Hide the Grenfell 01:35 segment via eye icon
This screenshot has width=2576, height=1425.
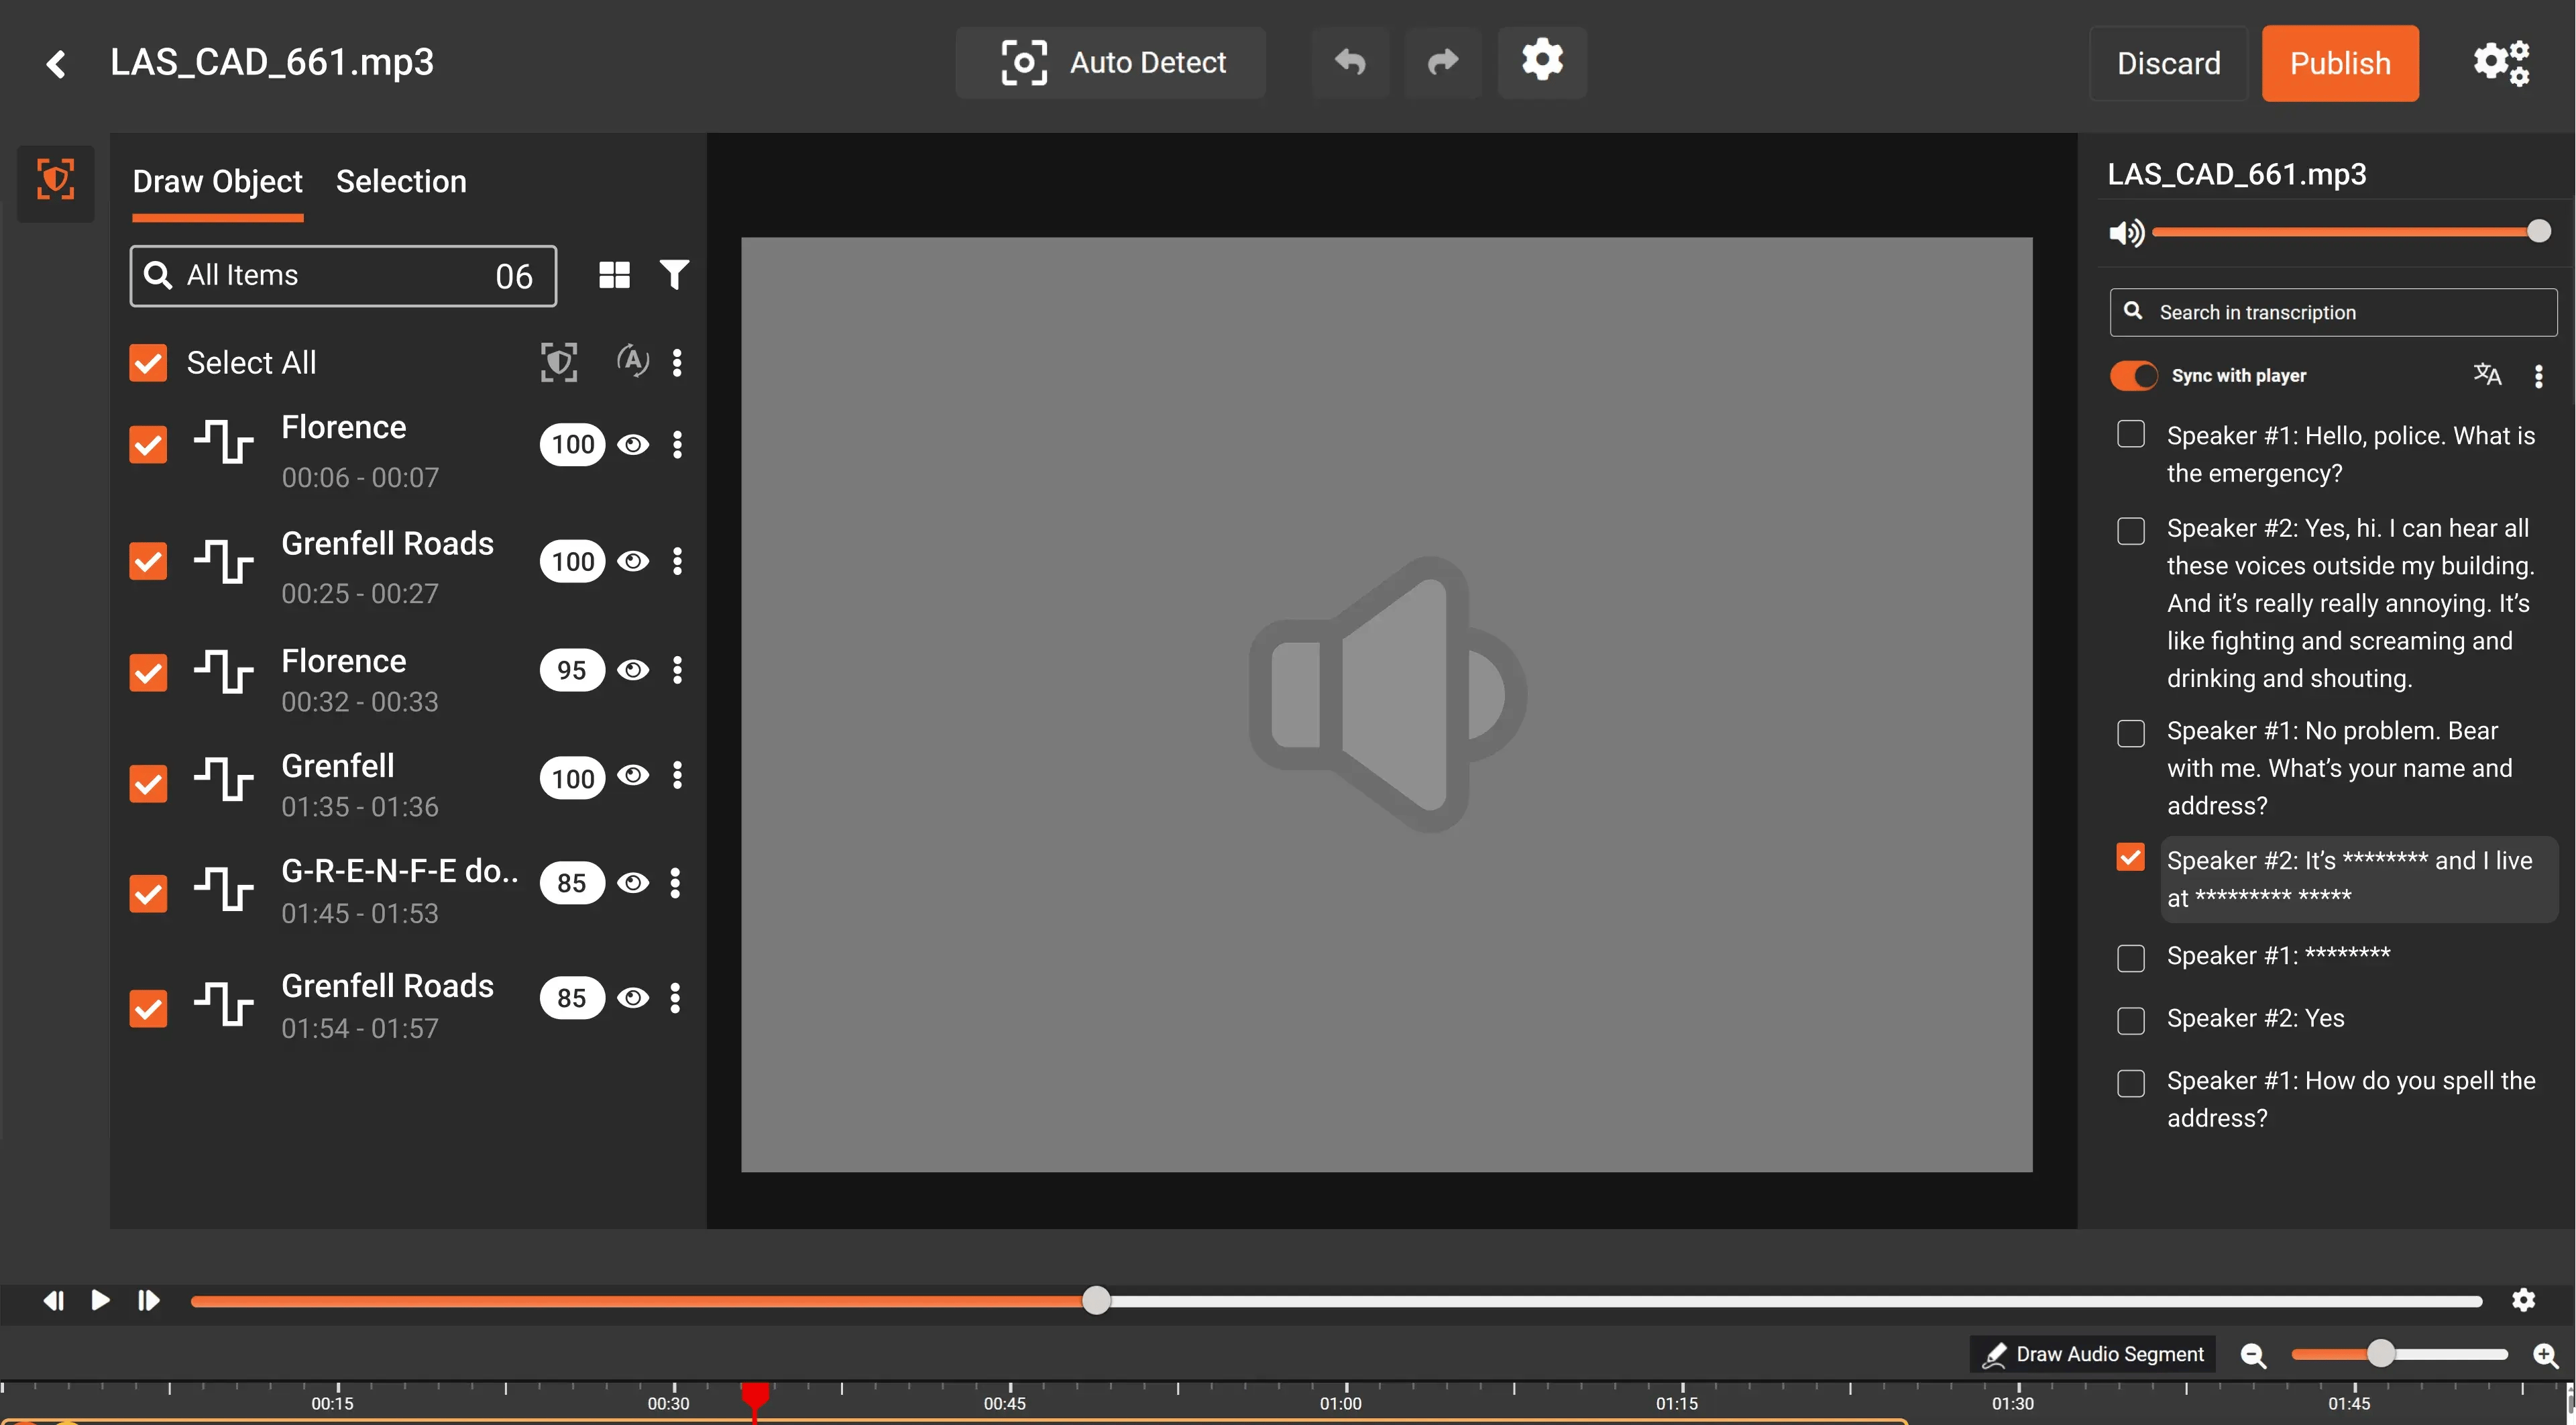pyautogui.click(x=633, y=776)
